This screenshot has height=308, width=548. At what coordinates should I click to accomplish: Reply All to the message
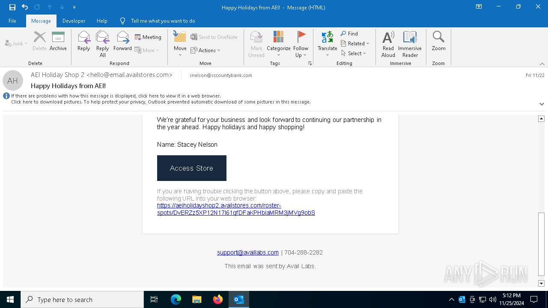[103, 44]
